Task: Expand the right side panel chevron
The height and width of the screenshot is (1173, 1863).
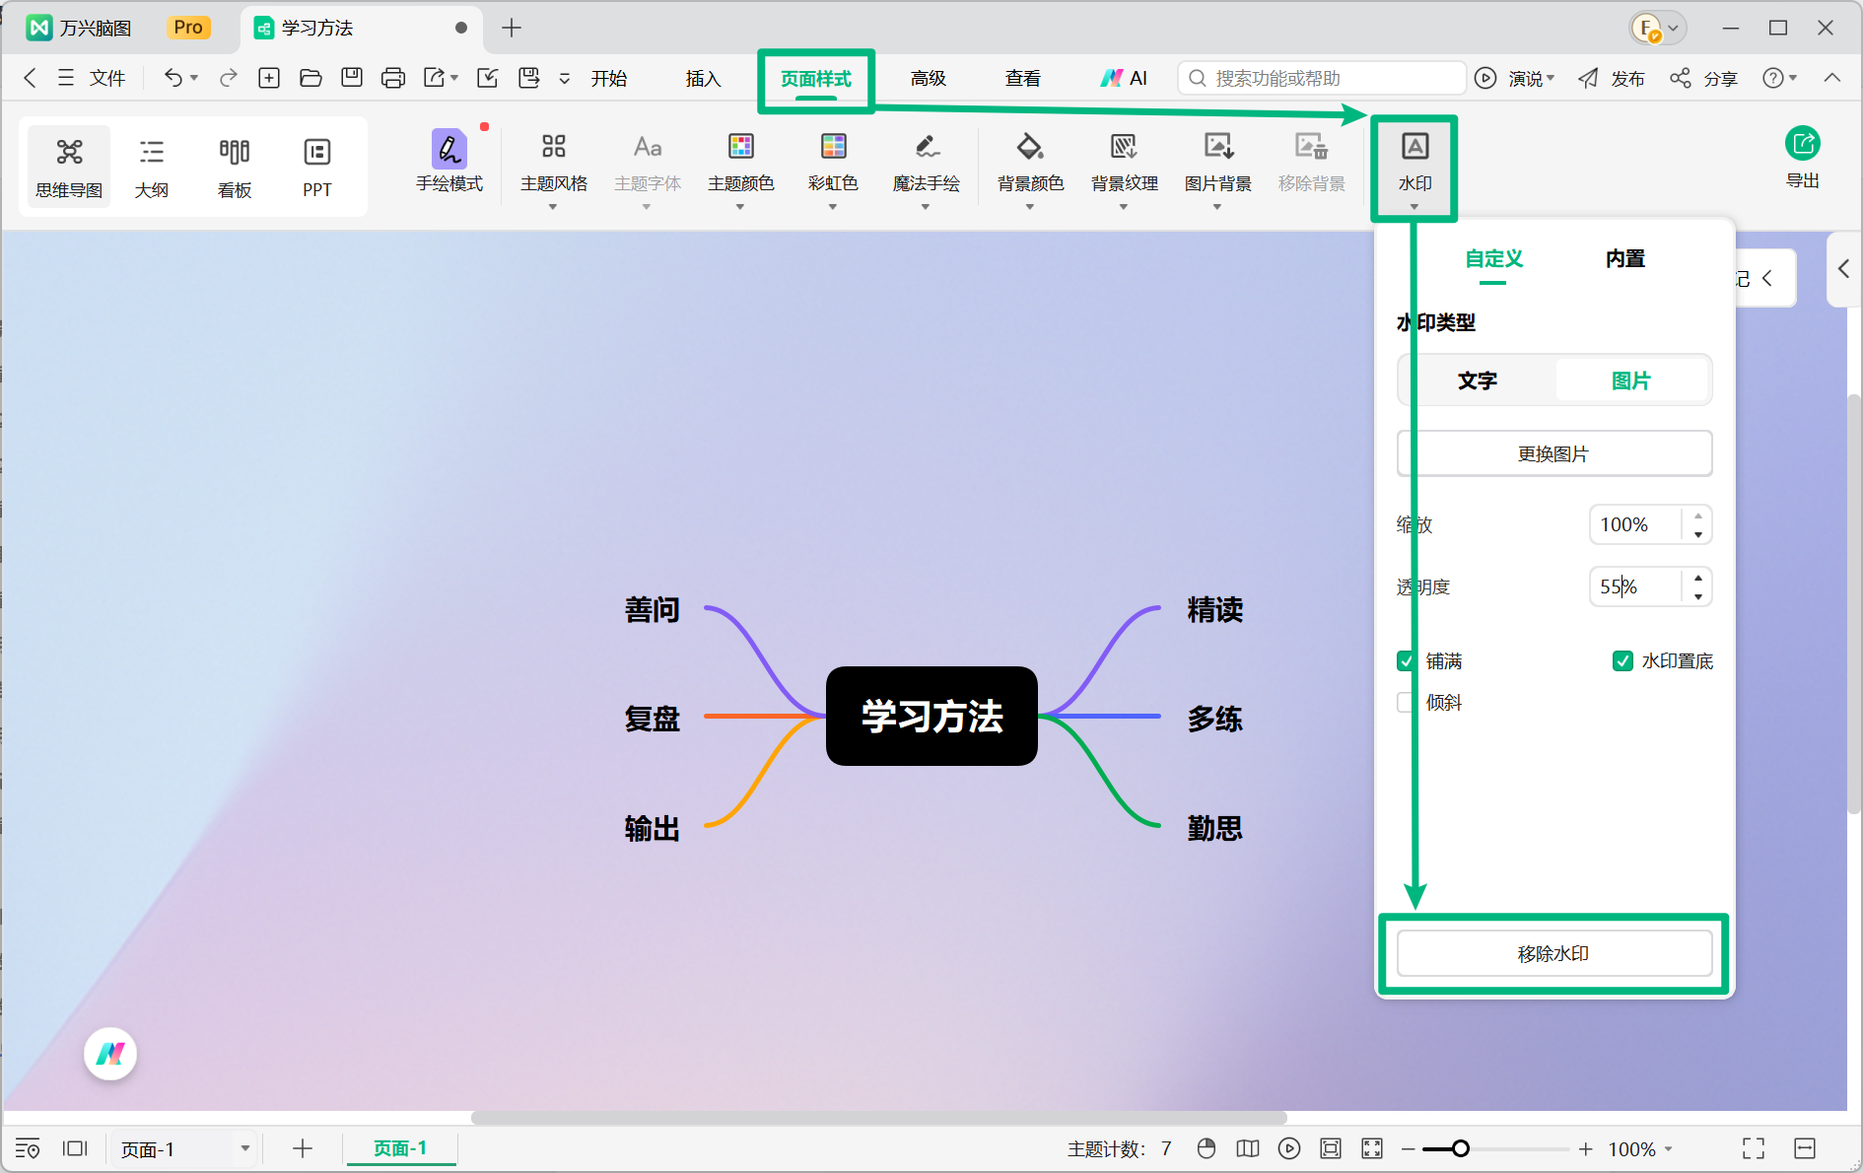Action: pos(1843,269)
